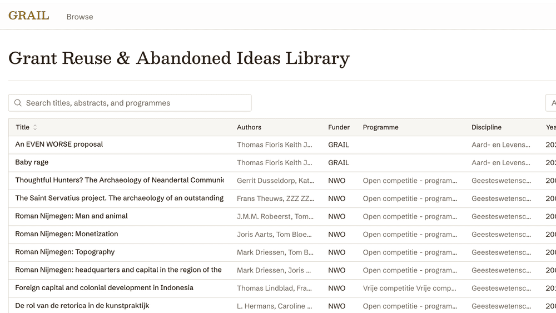This screenshot has height=313, width=556.
Task: Click authors 'Frans Theuws, ZZZ ZZ...' cell
Action: pos(276,198)
